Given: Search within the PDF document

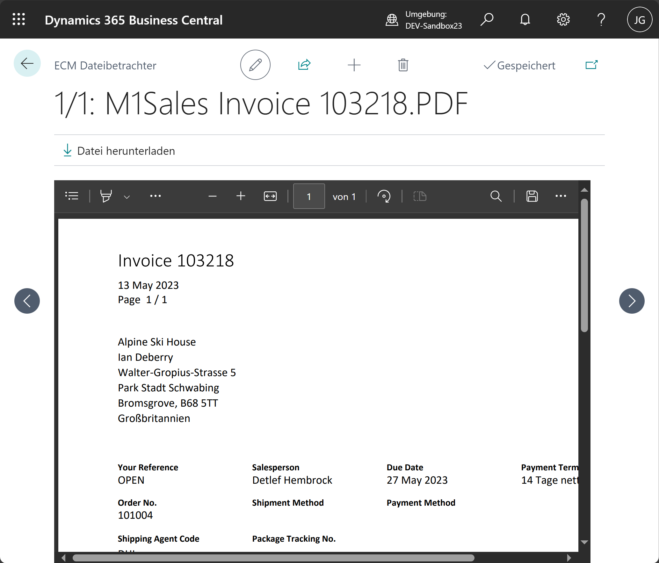Looking at the screenshot, I should point(496,196).
